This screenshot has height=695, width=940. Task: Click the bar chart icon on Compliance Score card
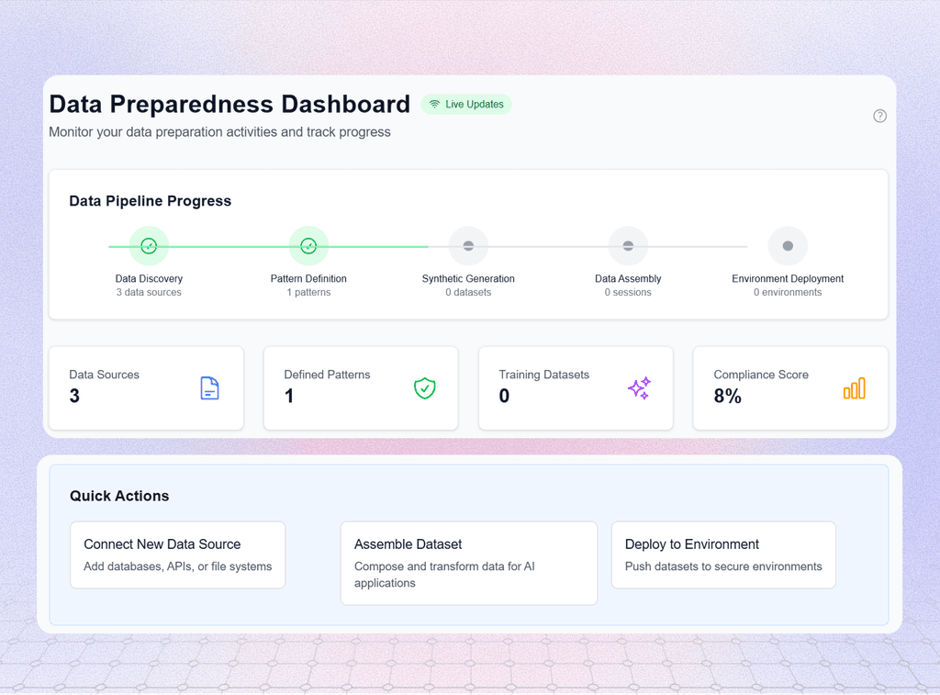[855, 388]
